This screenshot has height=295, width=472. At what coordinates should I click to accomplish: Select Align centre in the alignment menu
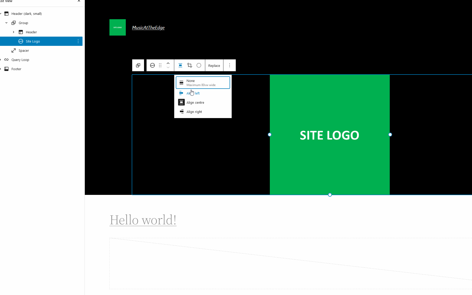click(x=195, y=102)
